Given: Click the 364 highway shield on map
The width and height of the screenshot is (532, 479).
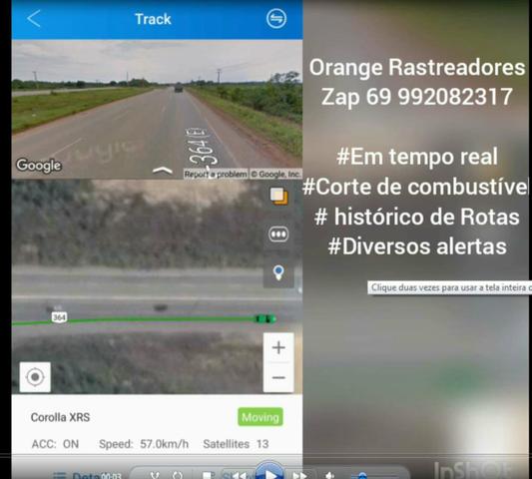Looking at the screenshot, I should tap(59, 317).
